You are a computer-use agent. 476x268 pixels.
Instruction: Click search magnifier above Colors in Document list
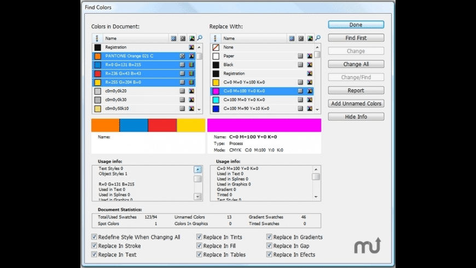(x=200, y=38)
